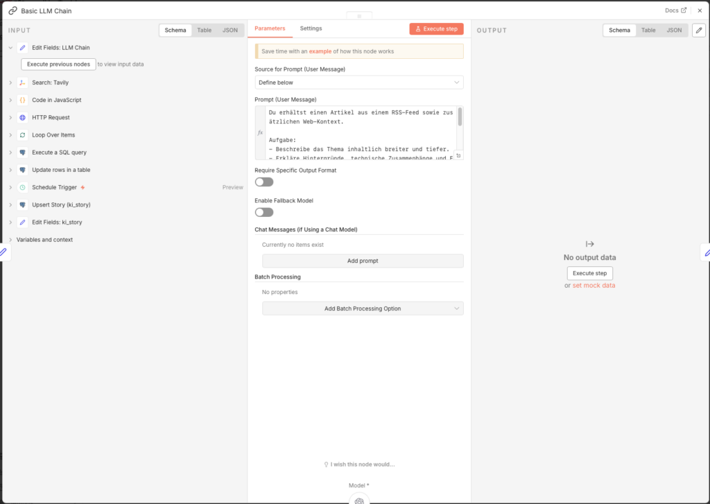
Task: Click the Search: Tavily node icon
Action: pos(23,82)
